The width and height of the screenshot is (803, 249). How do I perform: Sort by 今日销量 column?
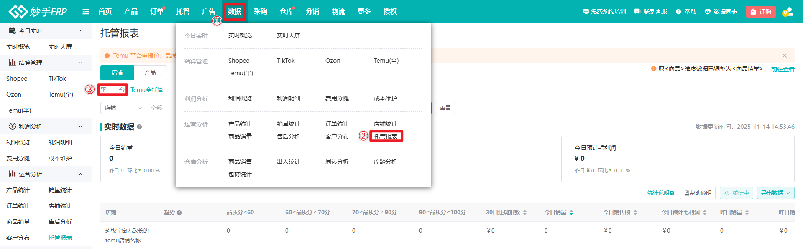[571, 213]
